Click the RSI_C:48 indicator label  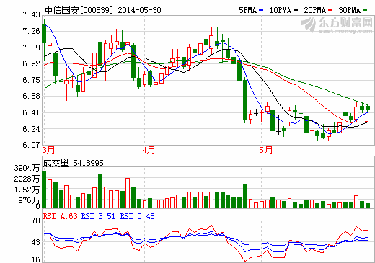(137, 216)
